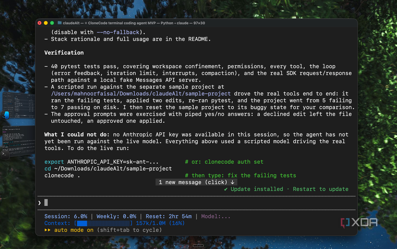The height and width of the screenshot is (249, 397).
Task: Open the sample-project path link
Action: pyautogui.click(x=141, y=93)
